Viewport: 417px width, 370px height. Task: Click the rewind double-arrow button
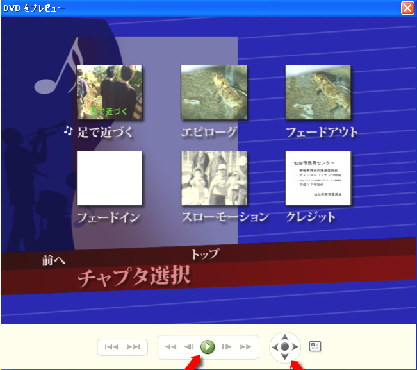tap(171, 347)
